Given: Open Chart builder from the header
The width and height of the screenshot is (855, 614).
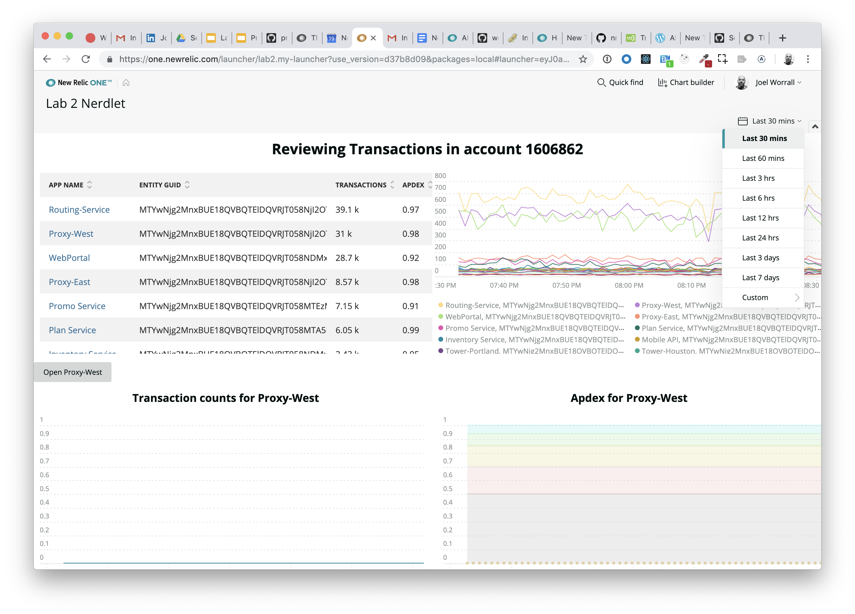Looking at the screenshot, I should [x=686, y=83].
